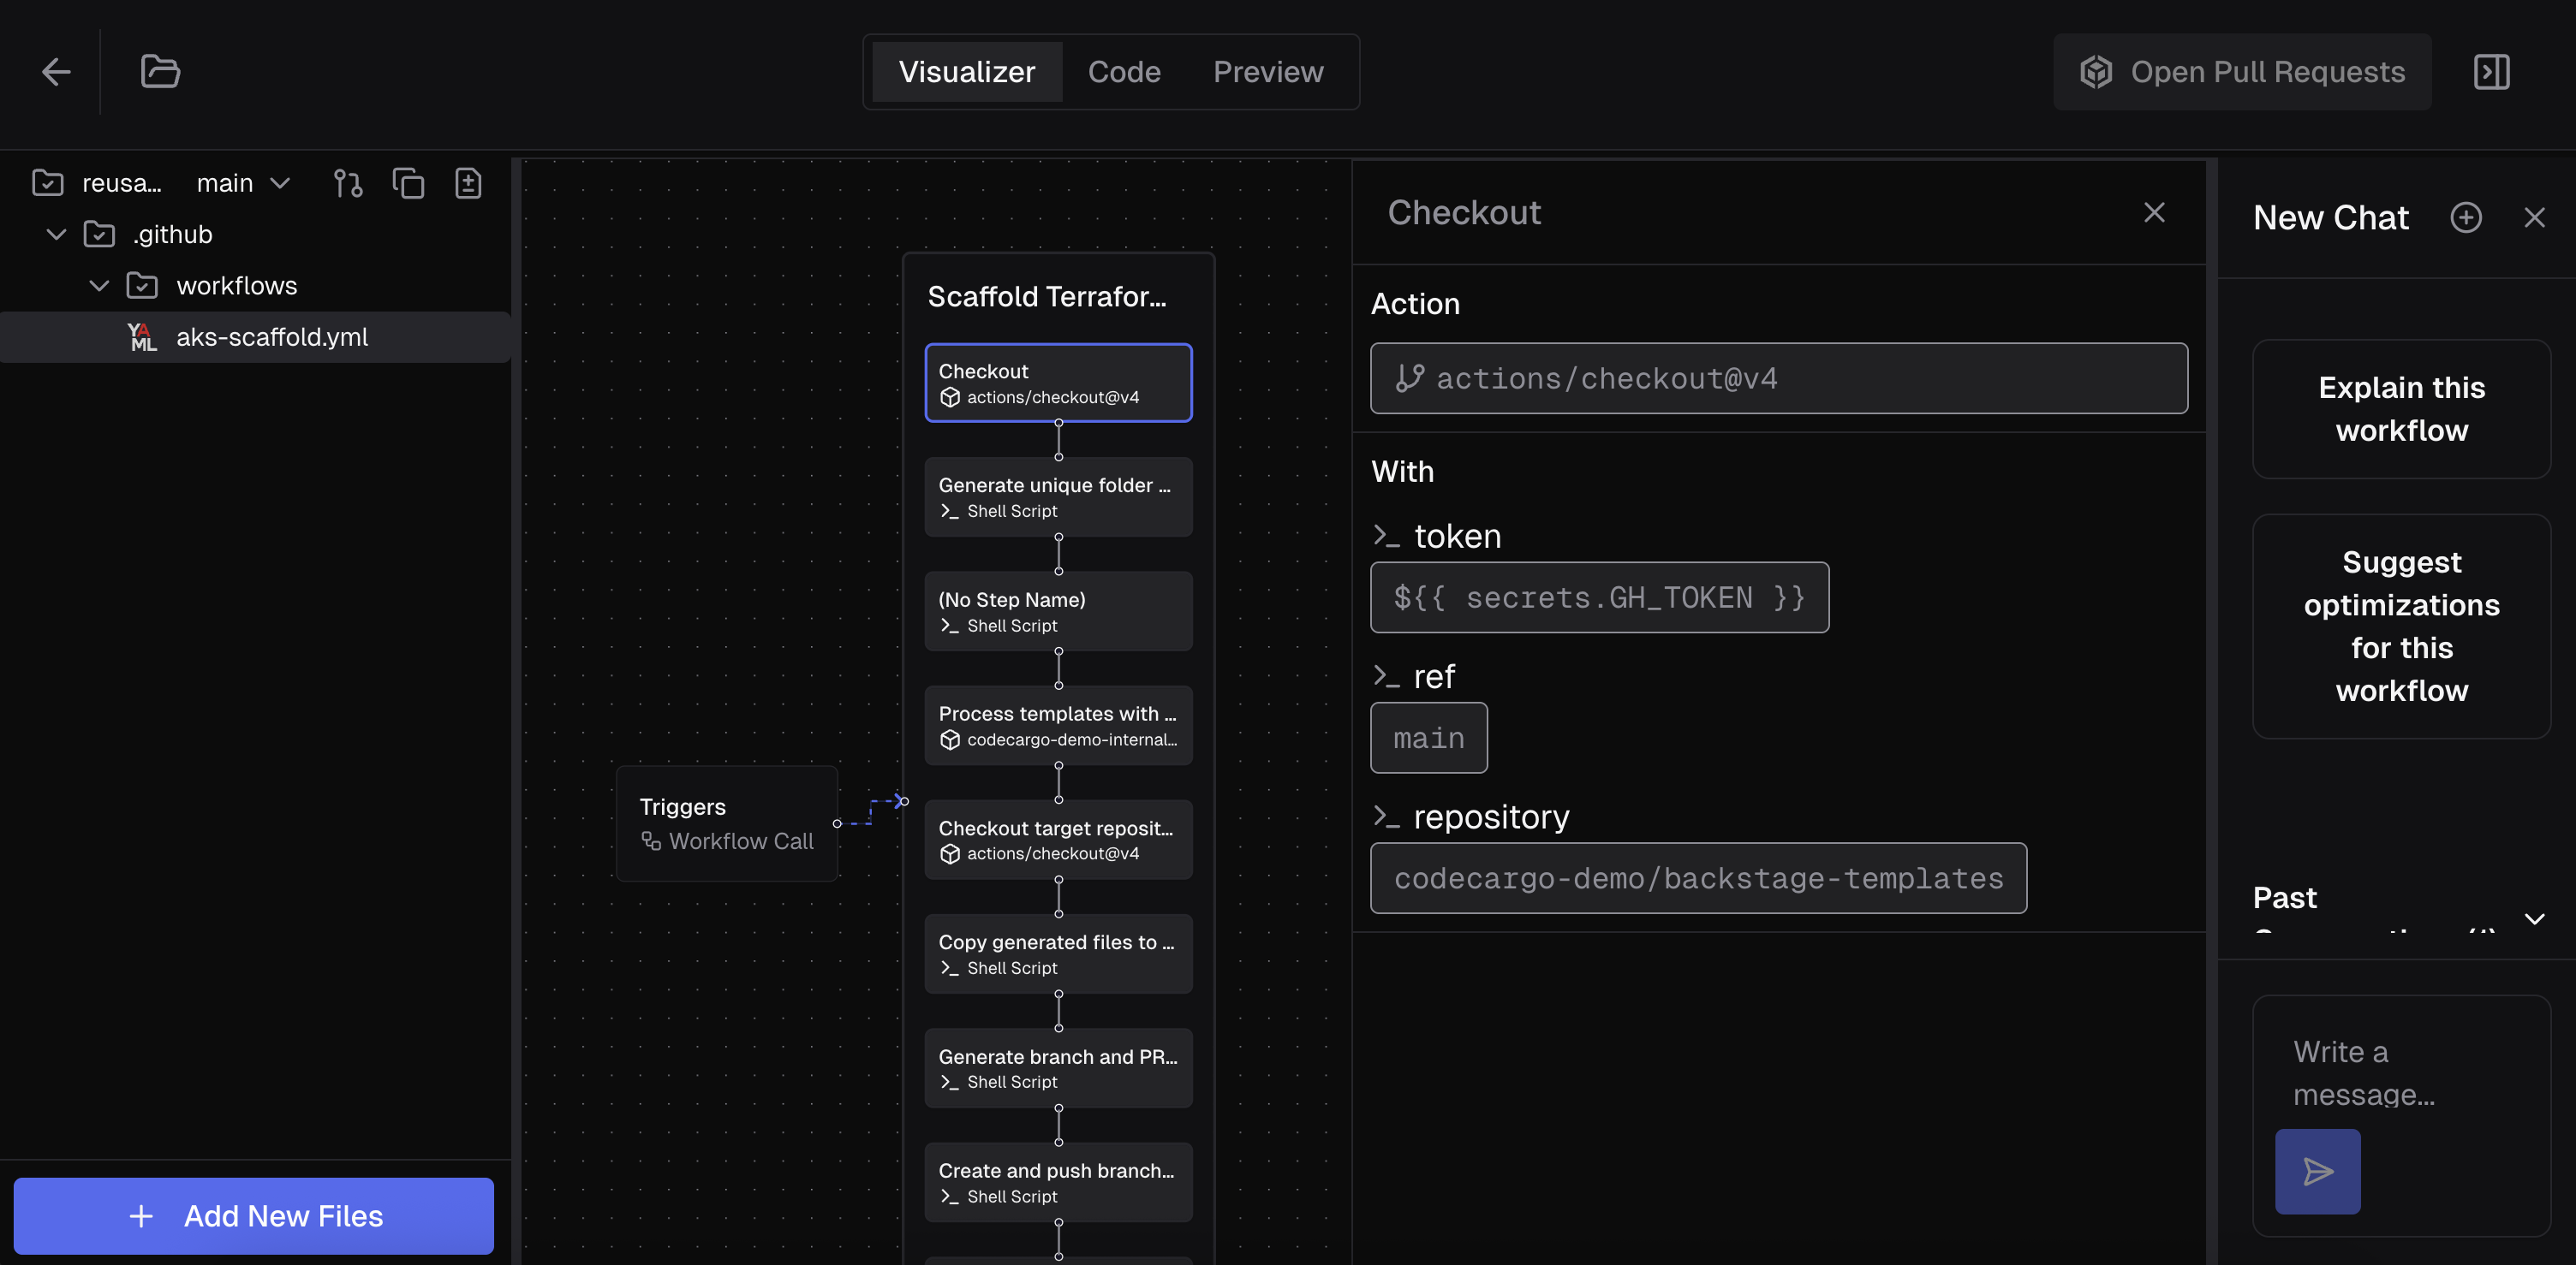Viewport: 2576px width, 1265px height.
Task: Click the branch compare icon in the file panel
Action: point(348,183)
